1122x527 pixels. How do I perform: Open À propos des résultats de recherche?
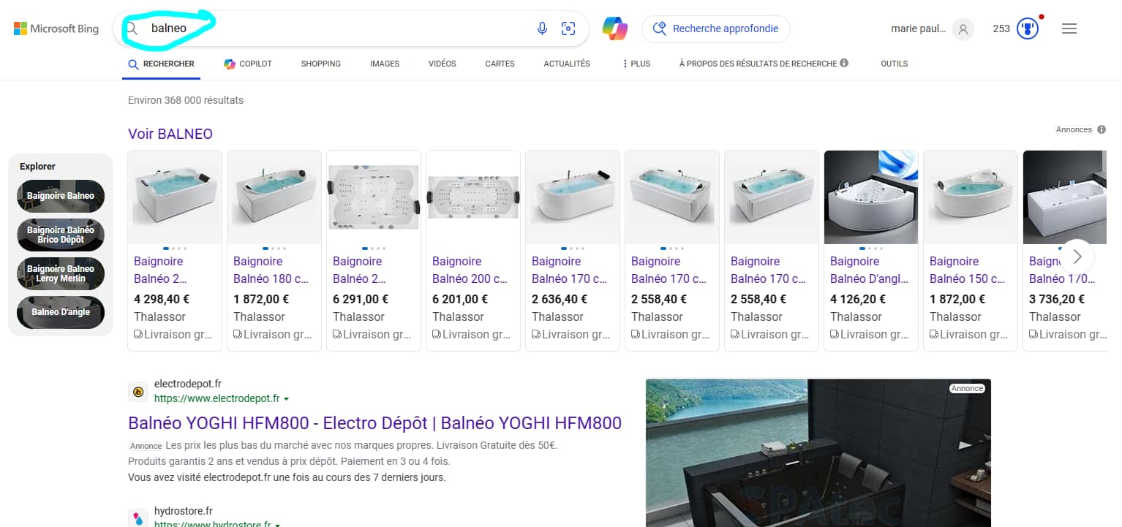[758, 64]
